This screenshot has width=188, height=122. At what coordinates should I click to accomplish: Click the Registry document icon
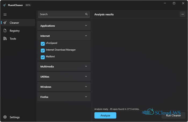[5, 31]
